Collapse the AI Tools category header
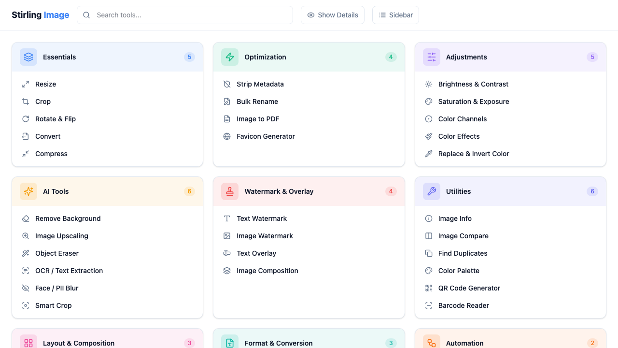The width and height of the screenshot is (618, 348). click(x=107, y=191)
